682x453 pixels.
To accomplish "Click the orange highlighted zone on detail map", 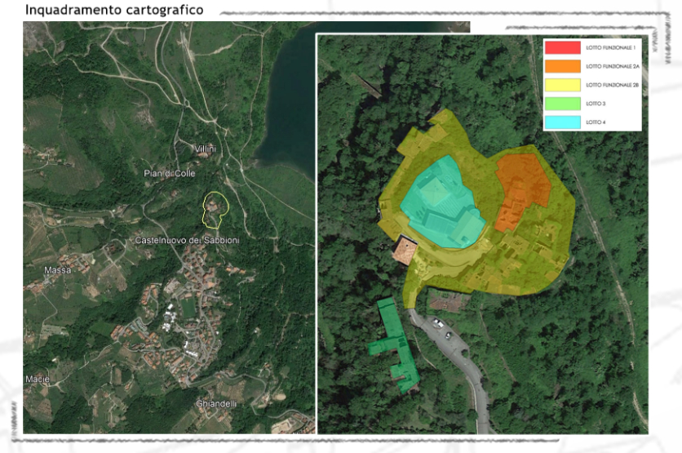I will pyautogui.click(x=522, y=186).
